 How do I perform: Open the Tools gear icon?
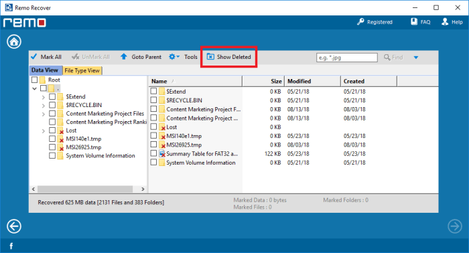[172, 57]
